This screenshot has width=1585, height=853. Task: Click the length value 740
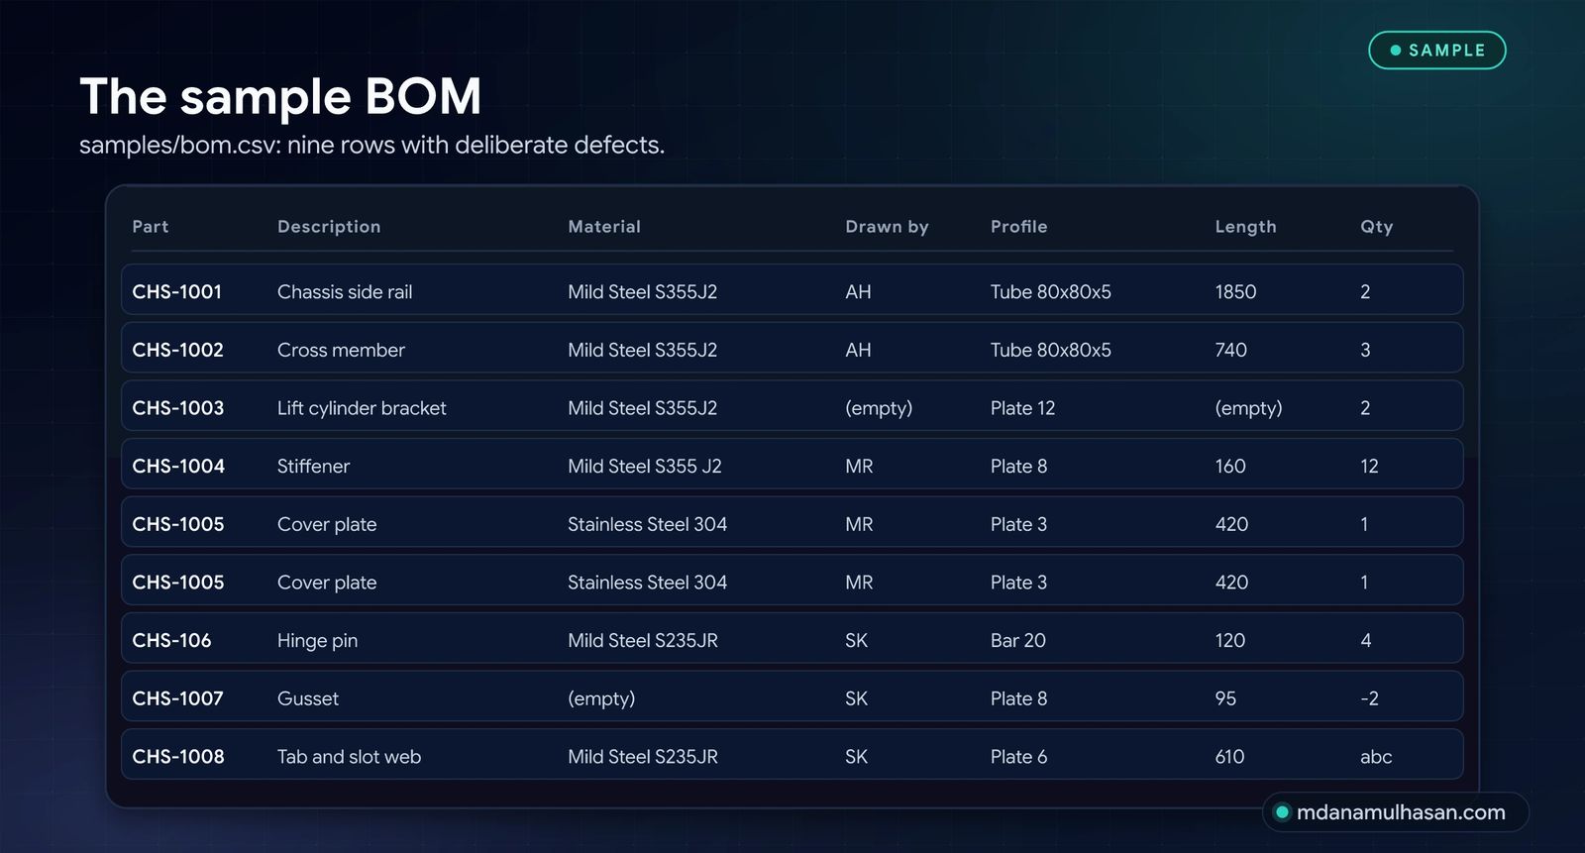coord(1230,350)
